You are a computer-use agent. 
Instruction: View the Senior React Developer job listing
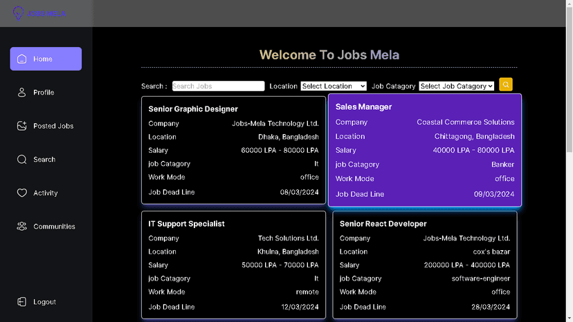click(424, 265)
